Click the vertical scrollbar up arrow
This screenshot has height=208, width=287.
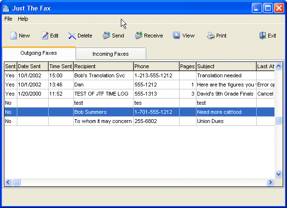click(x=278, y=66)
